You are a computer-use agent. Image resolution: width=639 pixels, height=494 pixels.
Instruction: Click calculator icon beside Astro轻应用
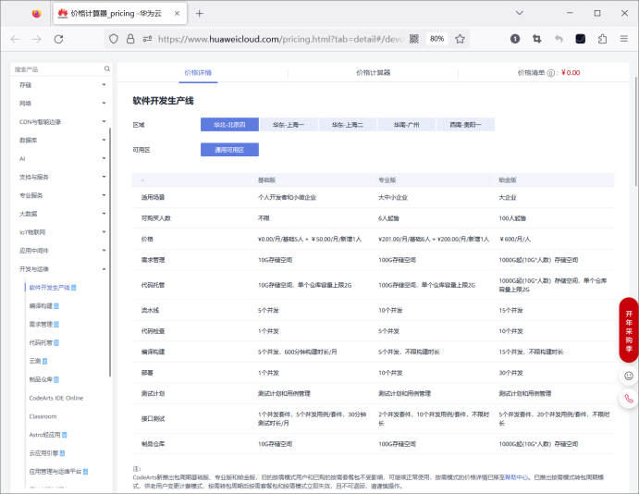(x=65, y=435)
